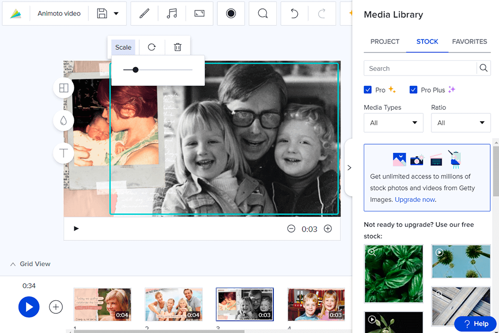Image resolution: width=499 pixels, height=333 pixels.
Task: Open the layout grid tool
Action: point(63,87)
